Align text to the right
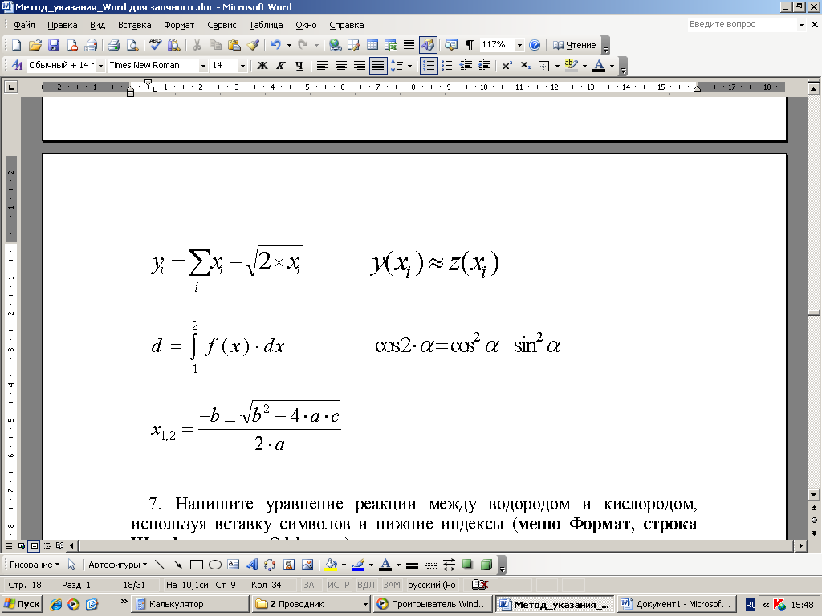This screenshot has width=822, height=616. [359, 66]
